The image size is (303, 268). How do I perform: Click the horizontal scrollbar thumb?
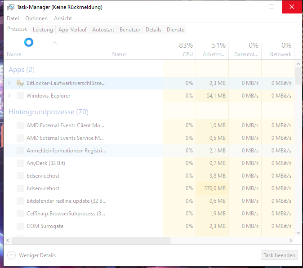click(x=90, y=241)
